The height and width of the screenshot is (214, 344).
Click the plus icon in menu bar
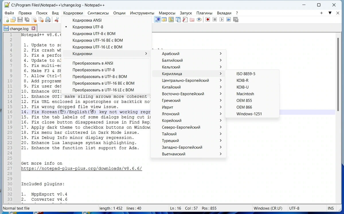pyautogui.click(x=322, y=13)
